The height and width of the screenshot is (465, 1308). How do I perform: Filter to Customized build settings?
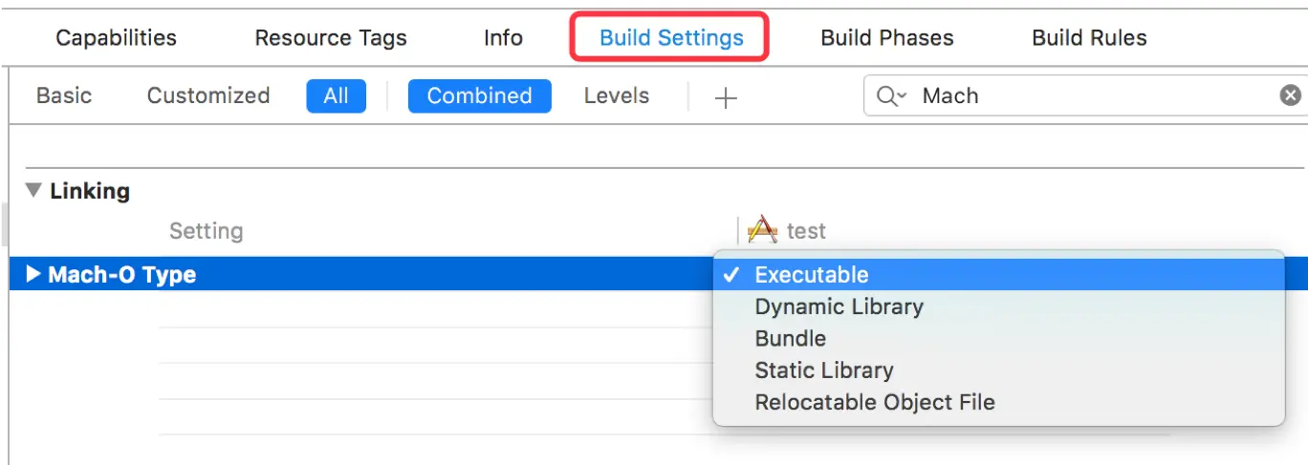207,95
